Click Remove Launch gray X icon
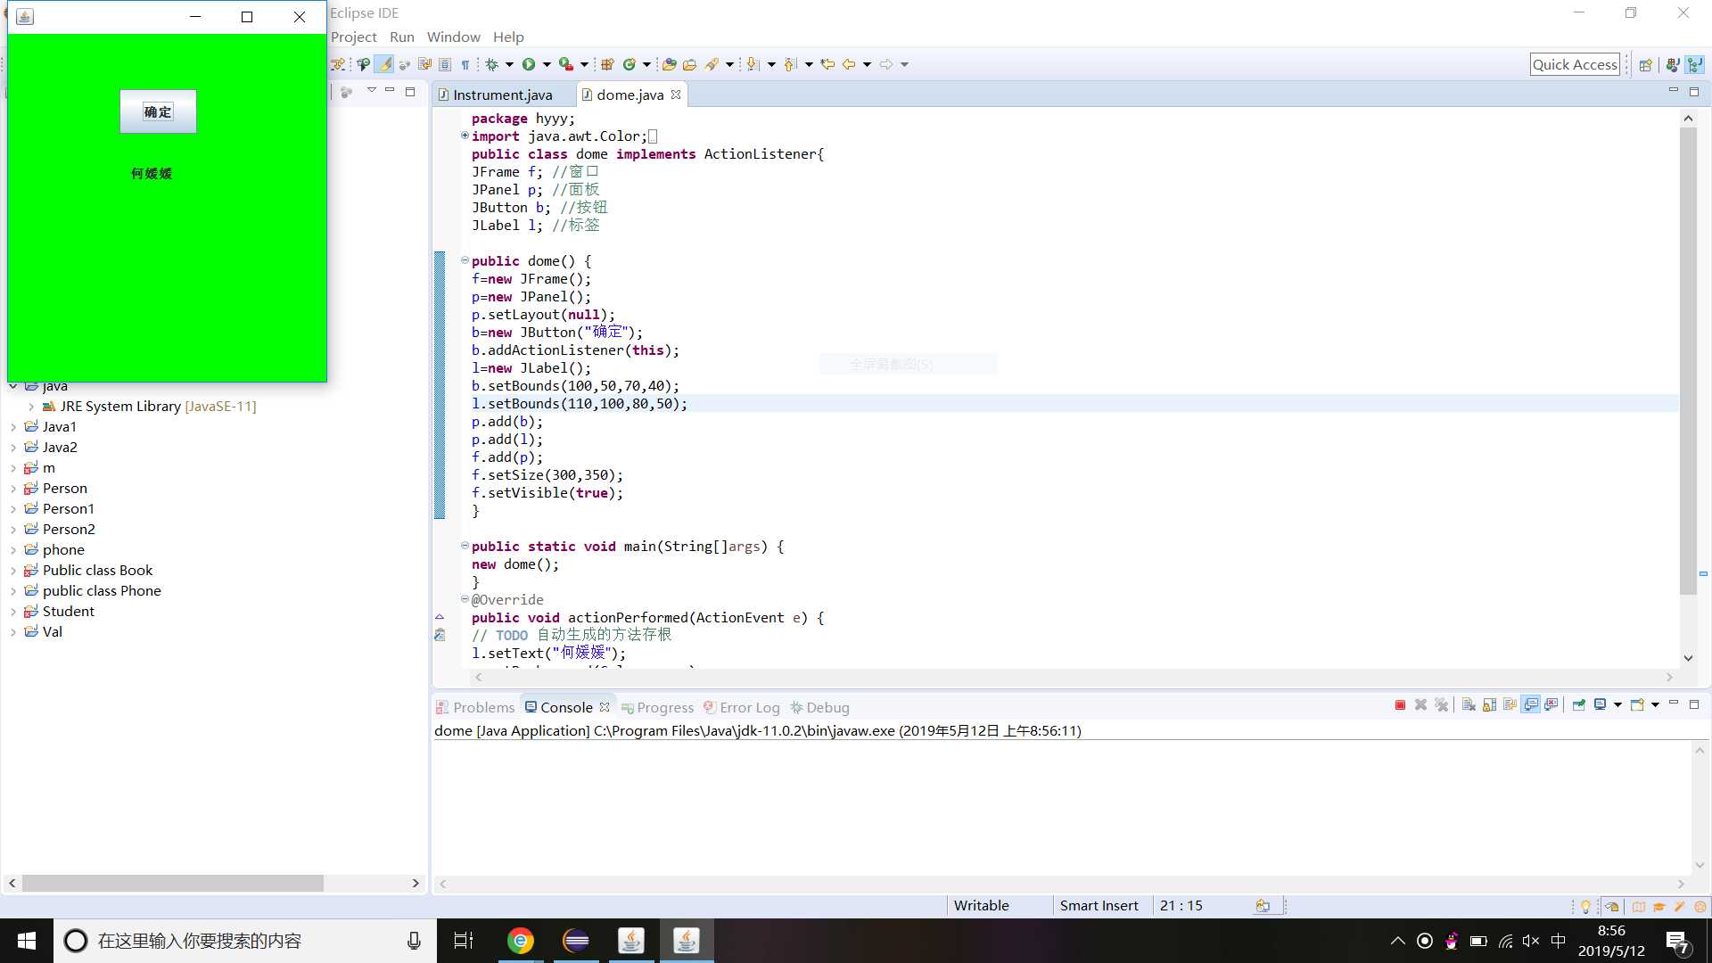The image size is (1712, 963). click(1420, 705)
